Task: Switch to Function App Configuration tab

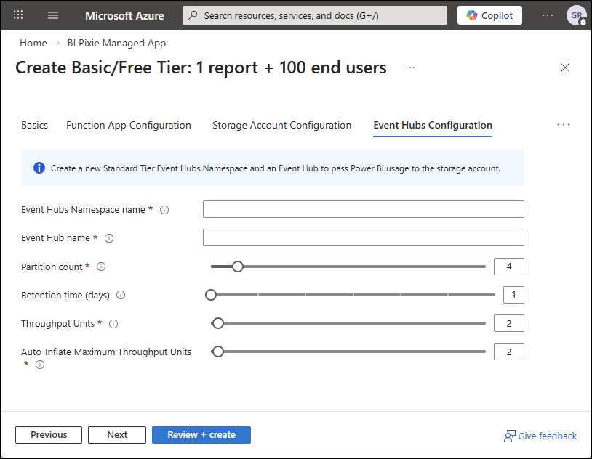Action: tap(129, 125)
